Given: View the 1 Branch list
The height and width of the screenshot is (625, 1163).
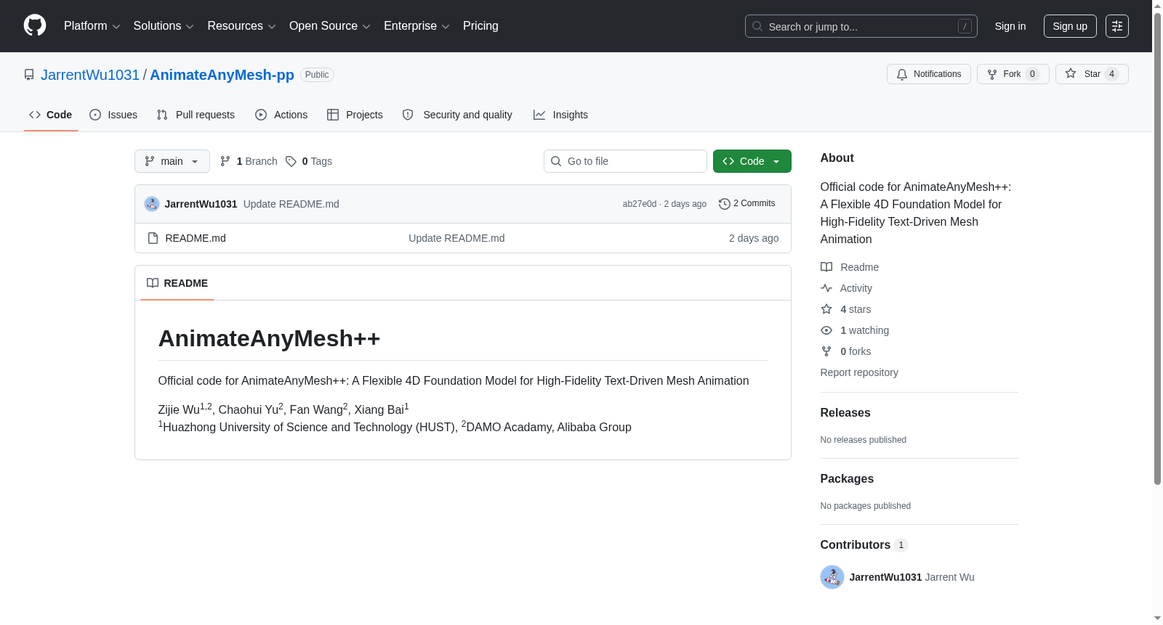Looking at the screenshot, I should (x=249, y=161).
